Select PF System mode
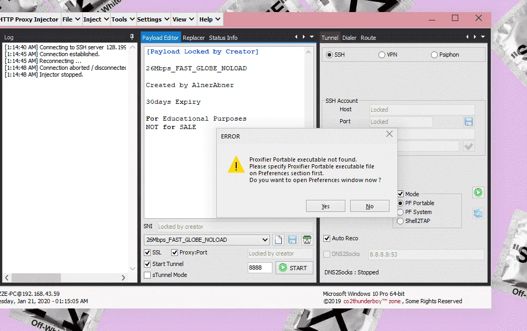This screenshot has width=527, height=331. pyautogui.click(x=400, y=212)
